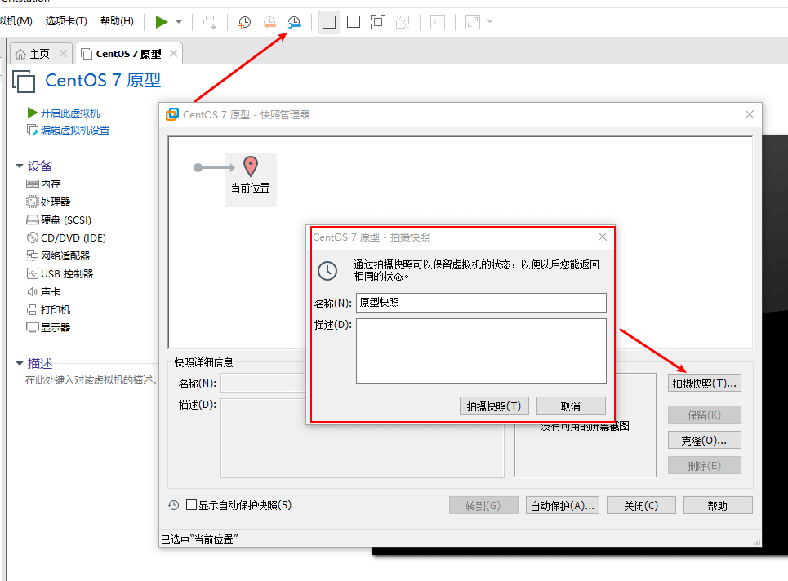Click the green power on toolbar button
The width and height of the screenshot is (788, 581).
pos(162,22)
